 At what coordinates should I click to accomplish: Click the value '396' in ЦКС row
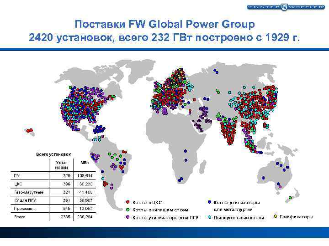(67, 184)
